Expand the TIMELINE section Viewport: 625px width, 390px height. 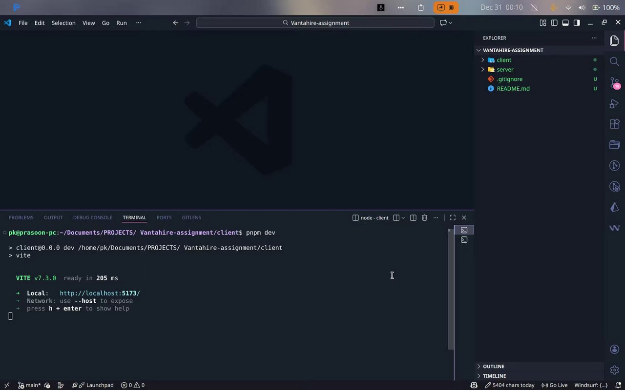click(x=540, y=376)
